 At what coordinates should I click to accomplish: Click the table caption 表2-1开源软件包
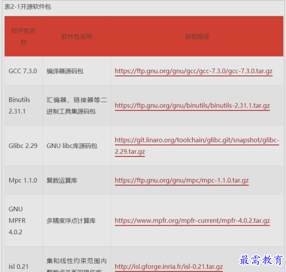[28, 7]
